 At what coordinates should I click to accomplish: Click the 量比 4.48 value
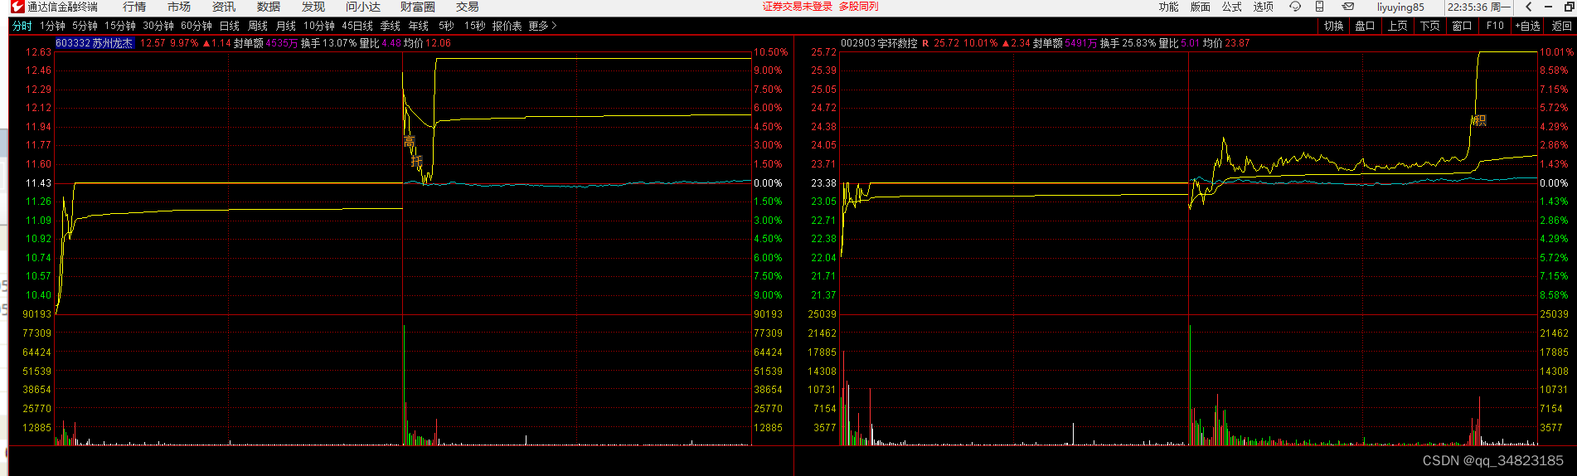[x=381, y=43]
